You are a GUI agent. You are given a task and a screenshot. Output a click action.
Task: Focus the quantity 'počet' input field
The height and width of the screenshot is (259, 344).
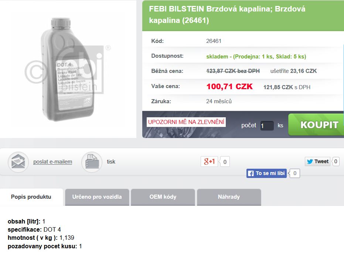pos(267,125)
